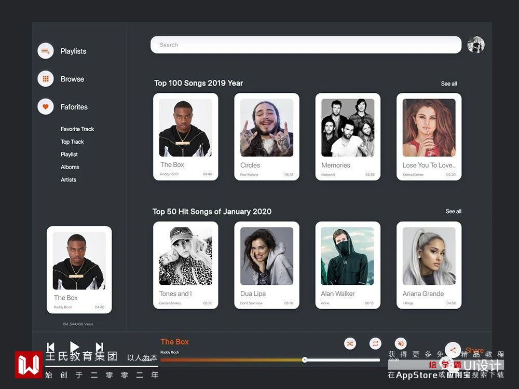This screenshot has height=389, width=519.
Task: Open the Browse menu item
Action: [x=72, y=79]
